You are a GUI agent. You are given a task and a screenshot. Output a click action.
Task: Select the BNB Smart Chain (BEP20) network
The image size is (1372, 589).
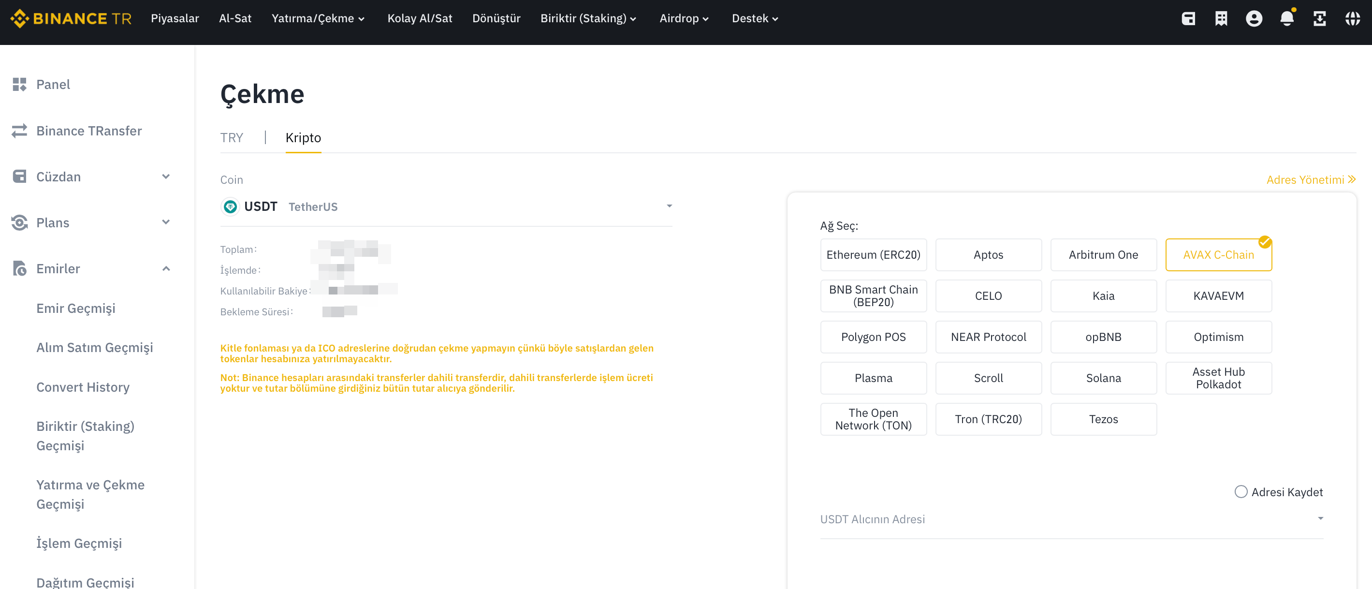click(x=874, y=295)
